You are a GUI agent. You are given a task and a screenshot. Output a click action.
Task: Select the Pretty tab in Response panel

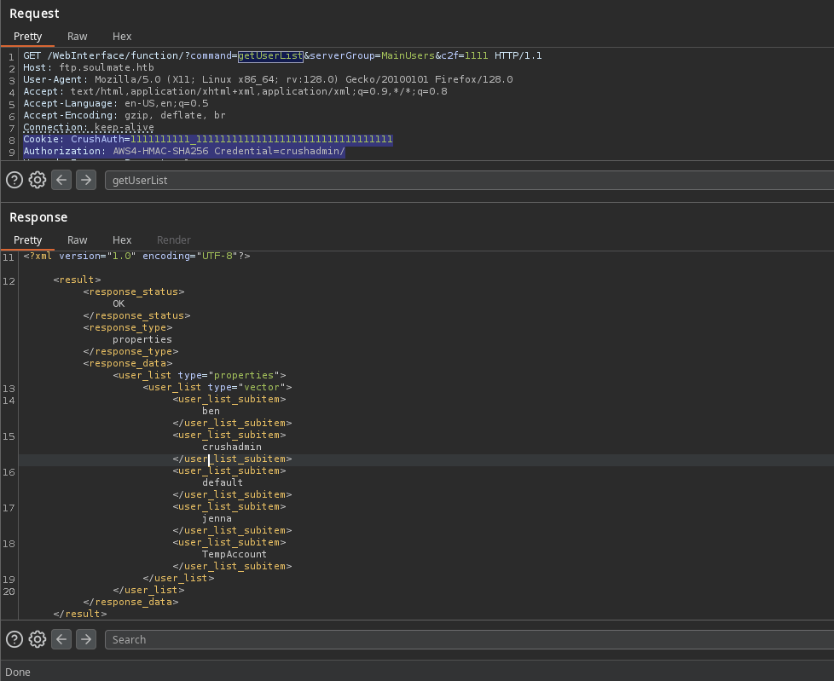coord(27,240)
